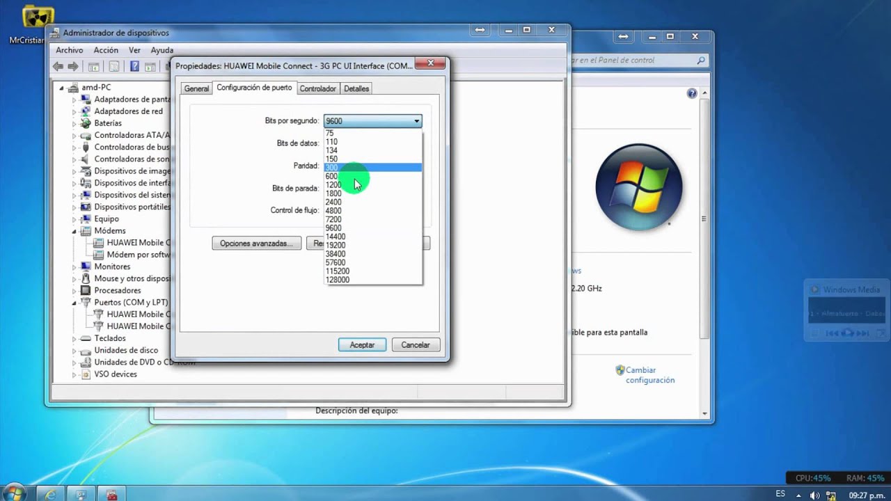Select the Monitores category icon
Screen dimensions: 891x501
[86, 267]
